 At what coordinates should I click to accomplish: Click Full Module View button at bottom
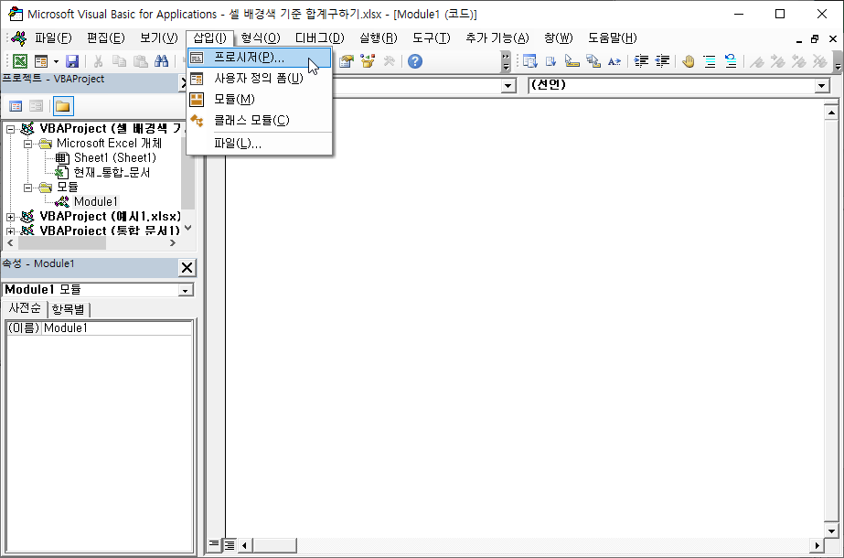pos(230,545)
